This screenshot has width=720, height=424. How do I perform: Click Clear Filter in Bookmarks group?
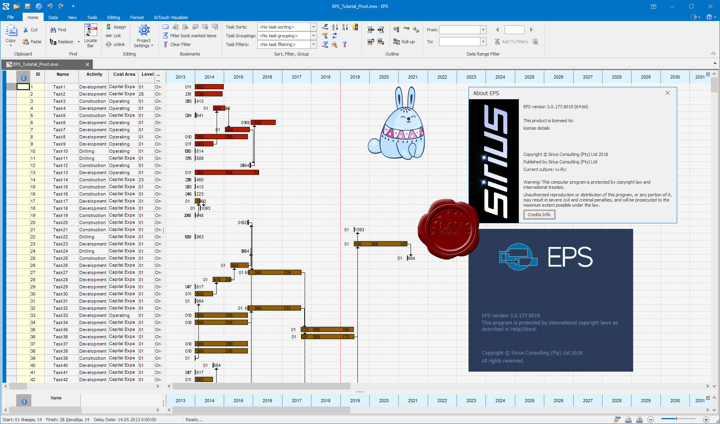177,44
